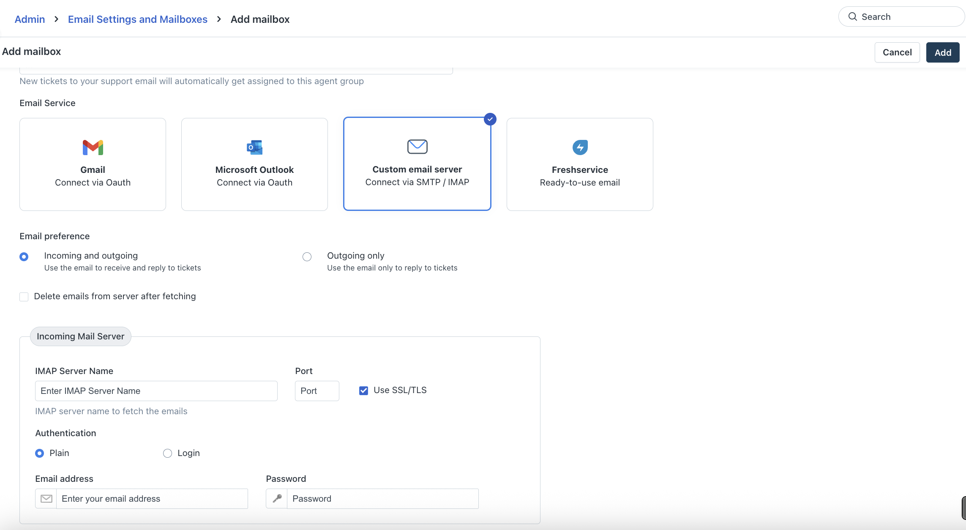
Task: Select Outgoing only email preference
Action: 307,257
